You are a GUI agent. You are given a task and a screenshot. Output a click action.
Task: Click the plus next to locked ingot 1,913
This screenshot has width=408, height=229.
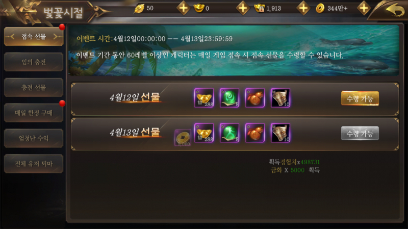tap(303, 8)
